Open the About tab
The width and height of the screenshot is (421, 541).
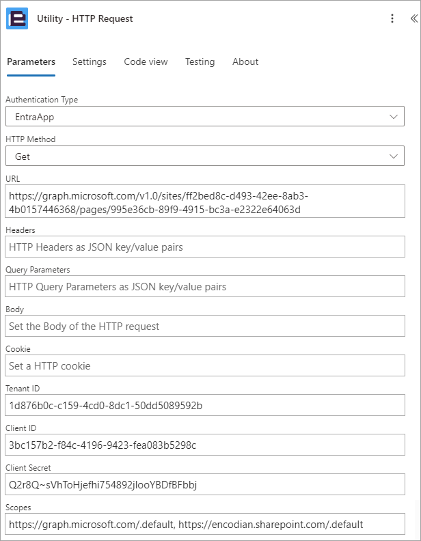[245, 61]
